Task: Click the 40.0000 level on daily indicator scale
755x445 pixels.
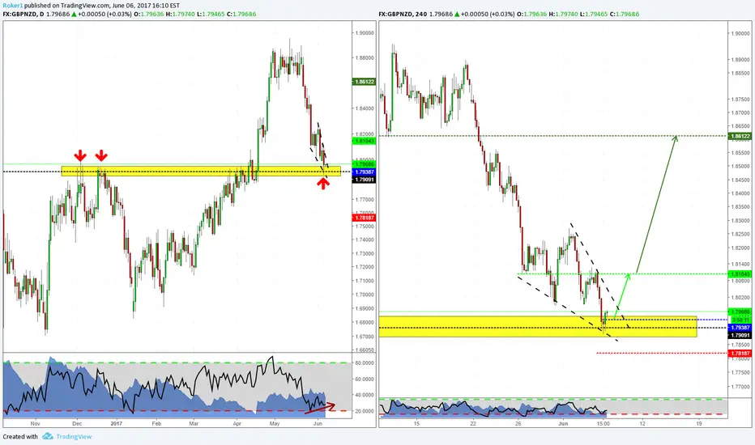Action: coord(365,395)
